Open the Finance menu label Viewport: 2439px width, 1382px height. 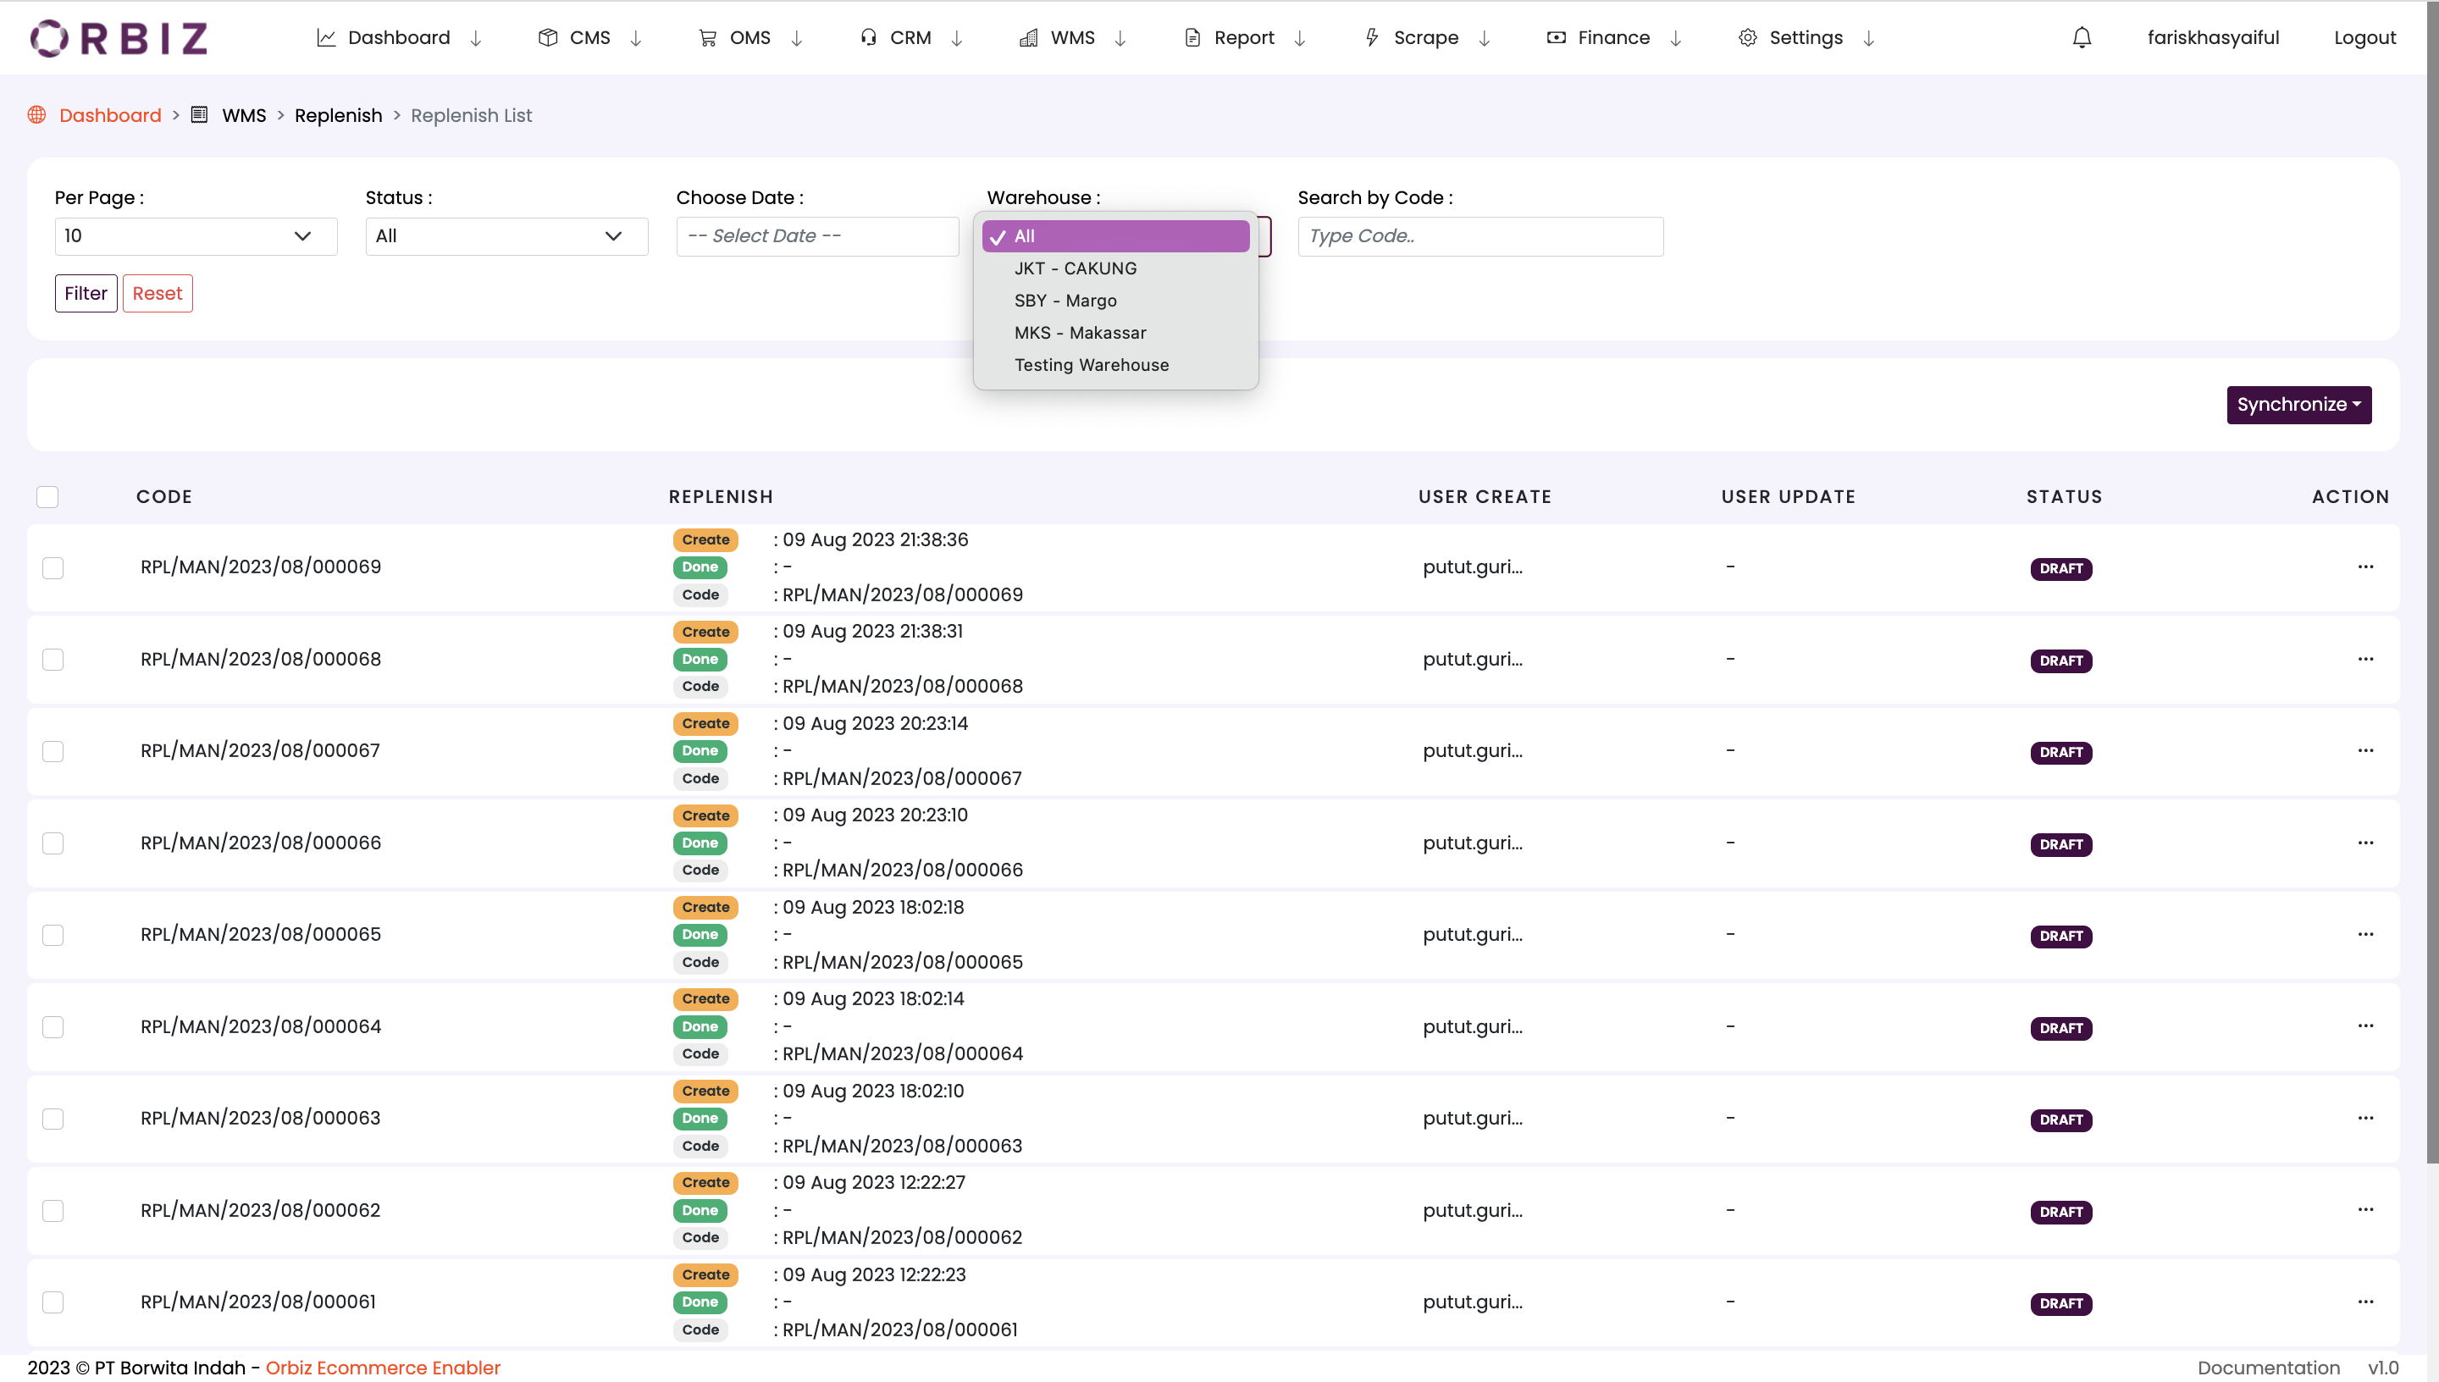[1613, 38]
